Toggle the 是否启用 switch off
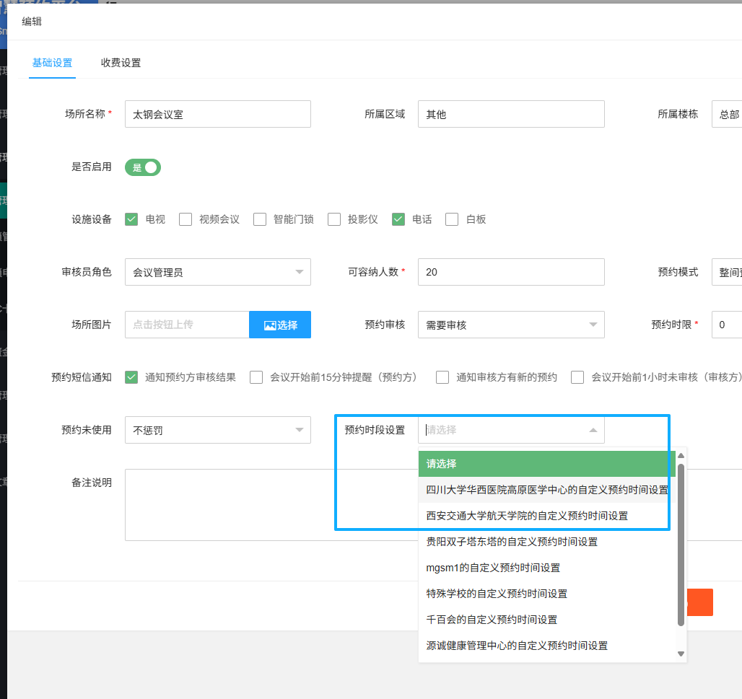Screen dimensions: 742x699 pyautogui.click(x=143, y=167)
